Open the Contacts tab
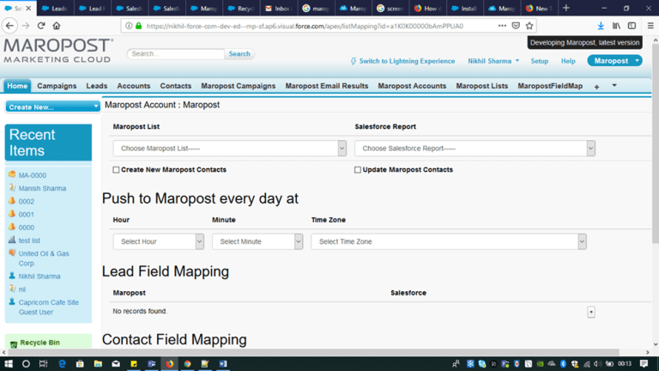 pos(175,86)
